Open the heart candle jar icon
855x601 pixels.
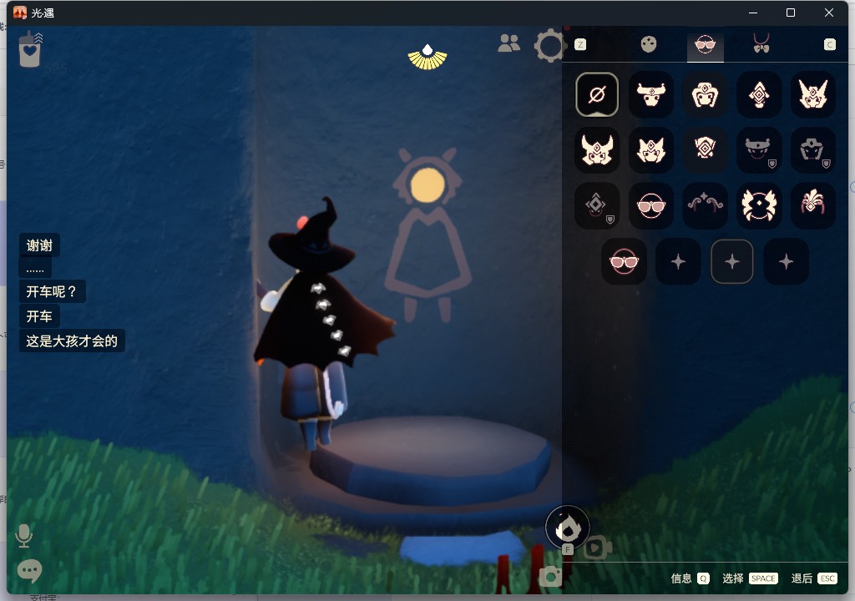click(x=29, y=49)
